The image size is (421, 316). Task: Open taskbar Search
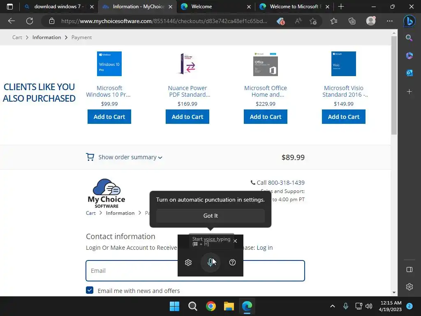click(x=193, y=306)
